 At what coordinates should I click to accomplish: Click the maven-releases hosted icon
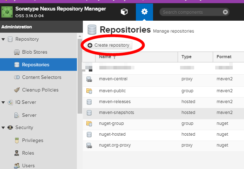pyautogui.click(x=89, y=102)
